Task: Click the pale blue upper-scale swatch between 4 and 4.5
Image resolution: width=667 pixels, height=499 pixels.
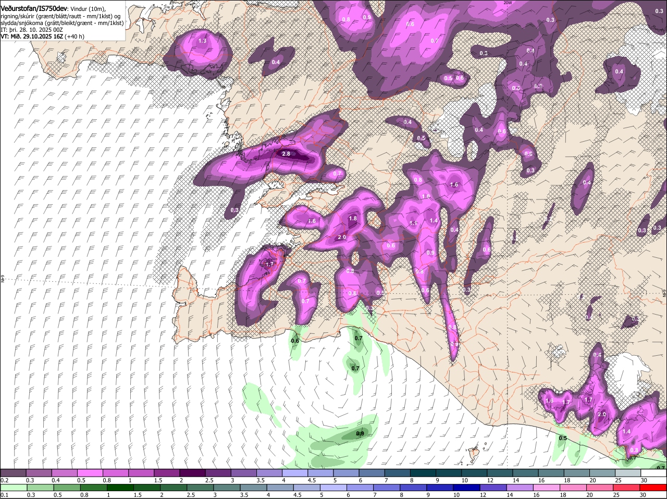Action: [x=296, y=473]
